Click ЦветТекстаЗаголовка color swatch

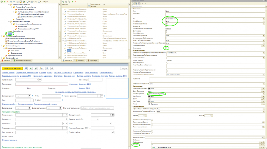(x=149, y=89)
